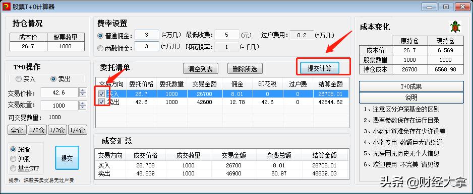This screenshot has width=473, height=194.
Task: Select the 卖出 radio button
Action: (x=53, y=79)
